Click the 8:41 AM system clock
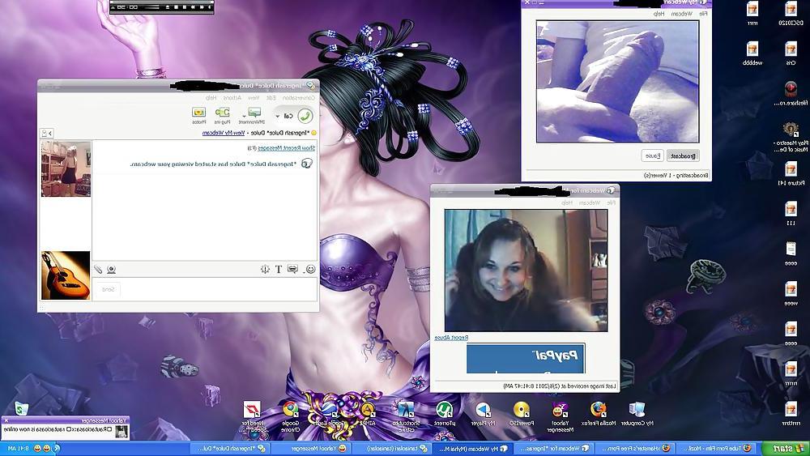This screenshot has height=456, width=810. pos(19,449)
